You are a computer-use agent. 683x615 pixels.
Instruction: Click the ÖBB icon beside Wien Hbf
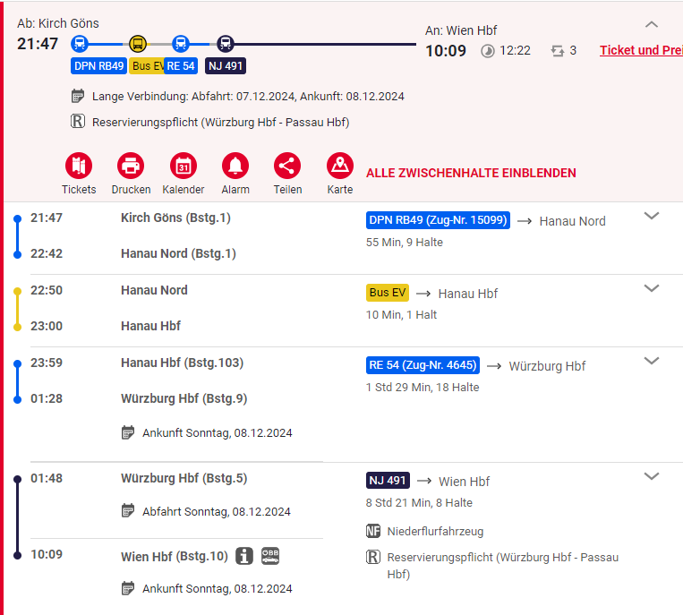[x=270, y=556]
